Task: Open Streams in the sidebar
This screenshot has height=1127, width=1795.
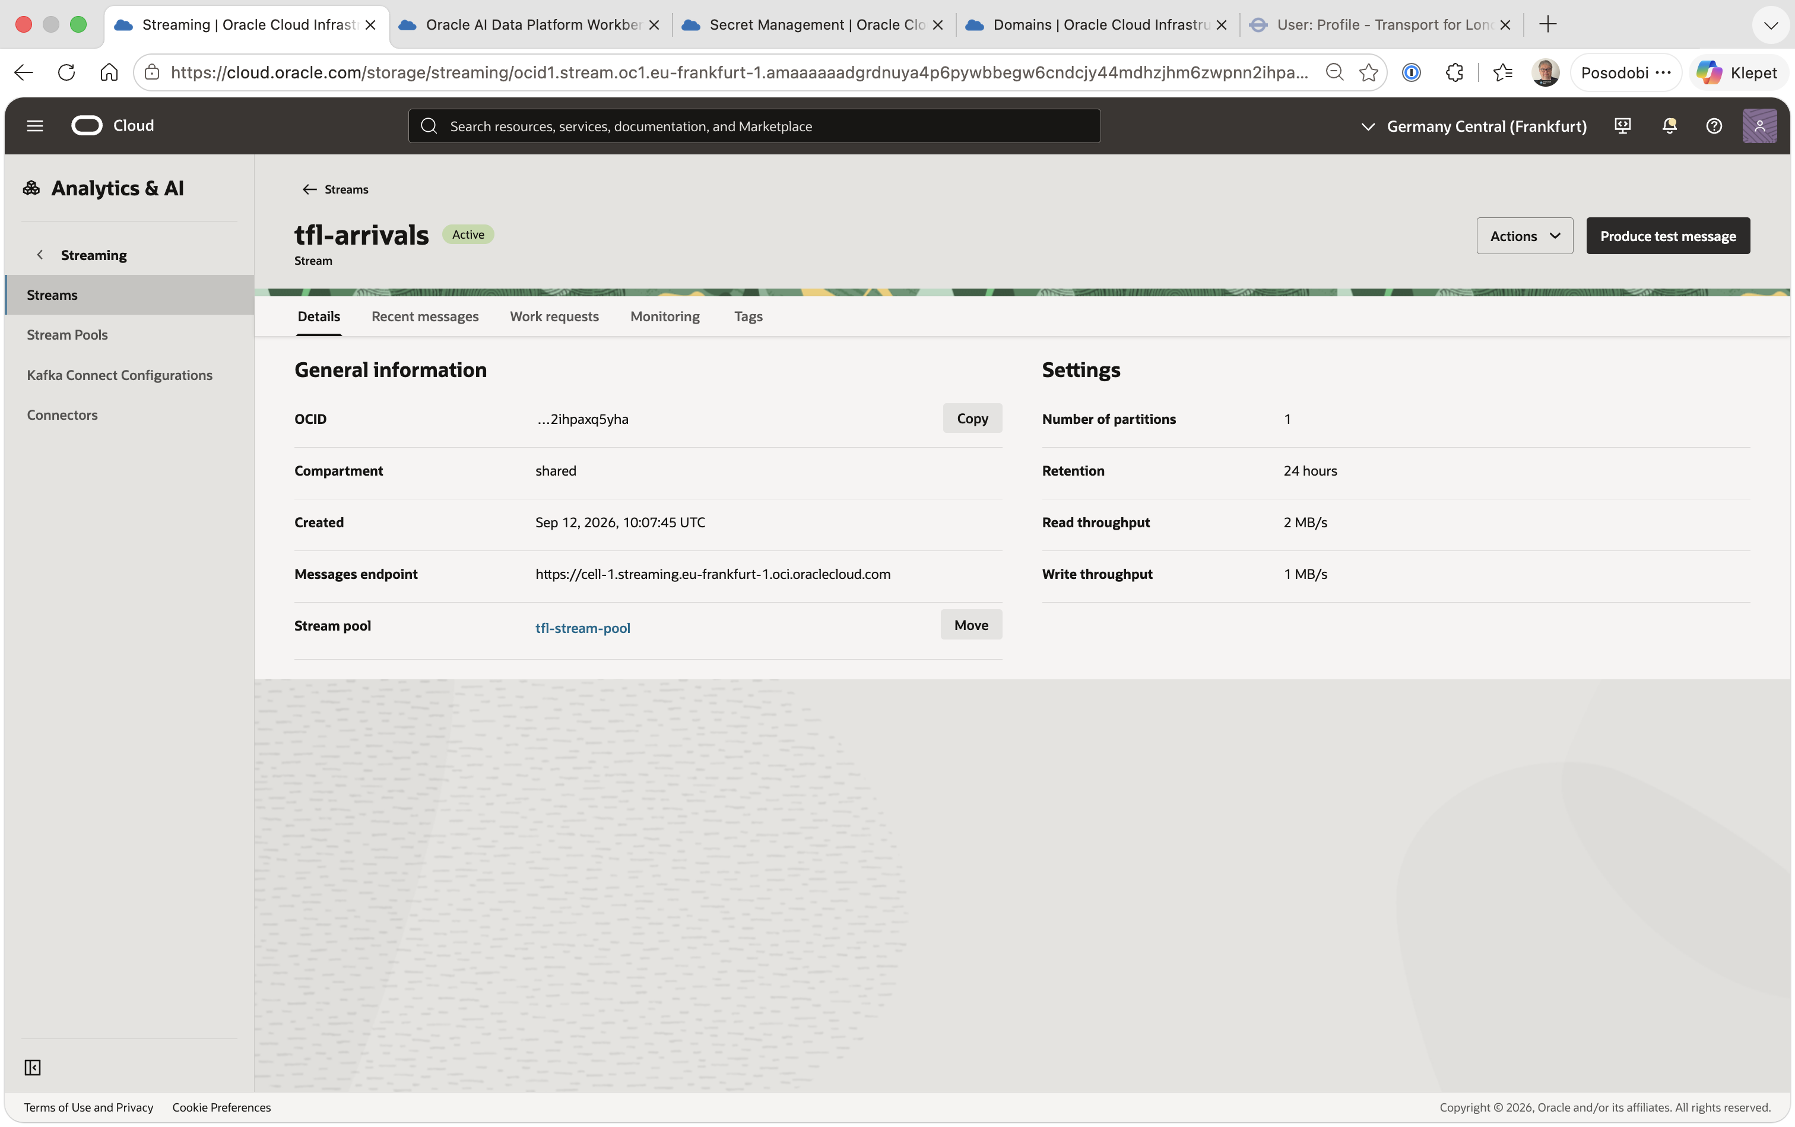Action: point(129,295)
